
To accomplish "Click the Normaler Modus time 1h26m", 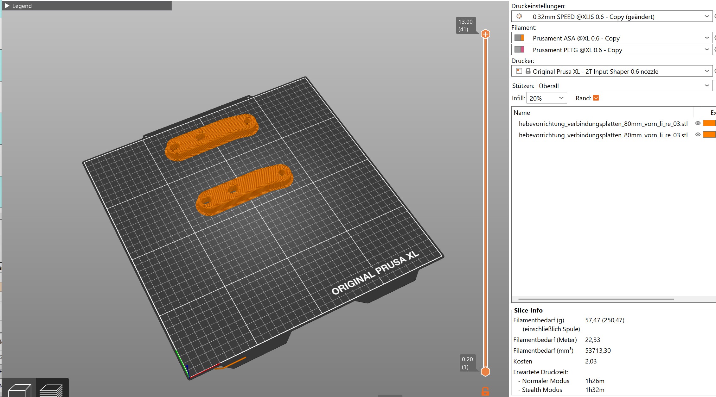I will tap(595, 381).
